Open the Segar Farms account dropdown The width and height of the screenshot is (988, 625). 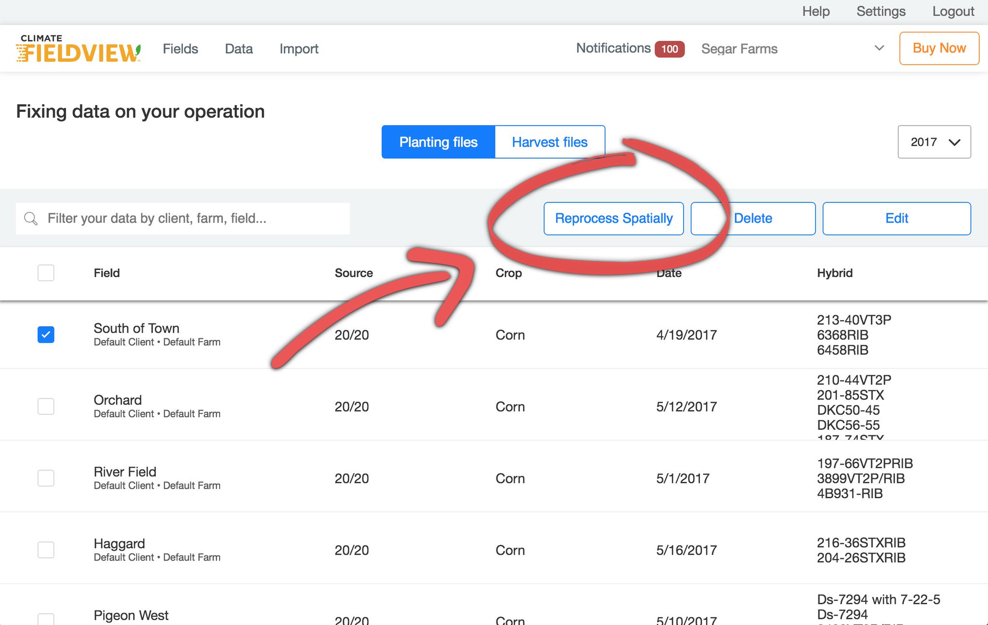[739, 49]
